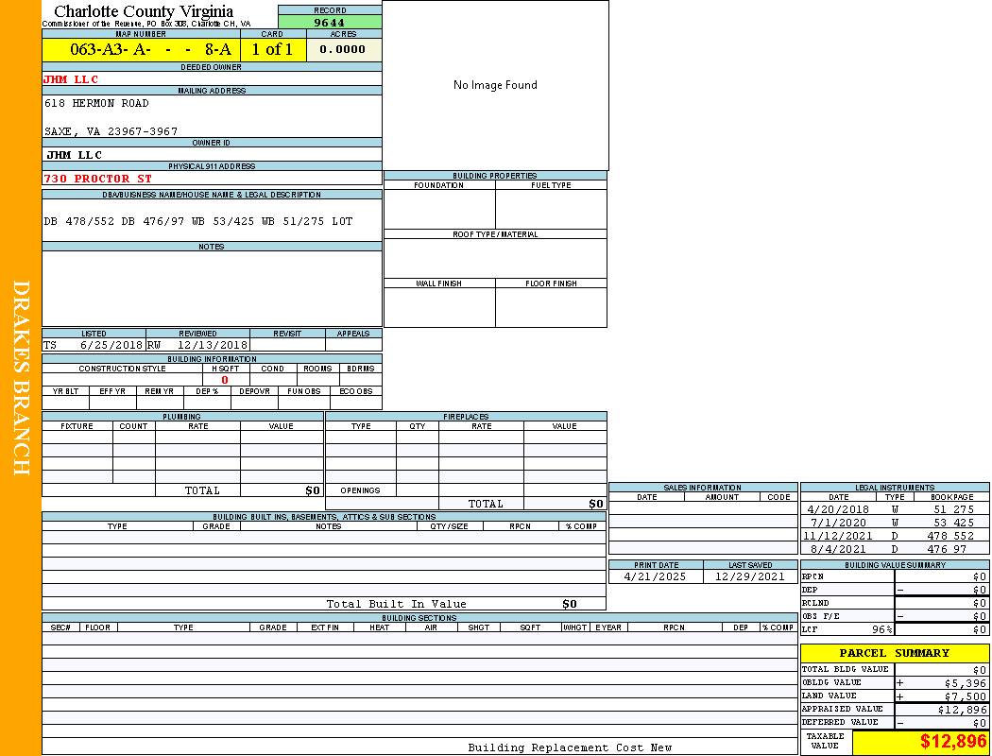This screenshot has height=756, width=992.
Task: Select the deeded owner JHM LLC
Action: point(72,79)
